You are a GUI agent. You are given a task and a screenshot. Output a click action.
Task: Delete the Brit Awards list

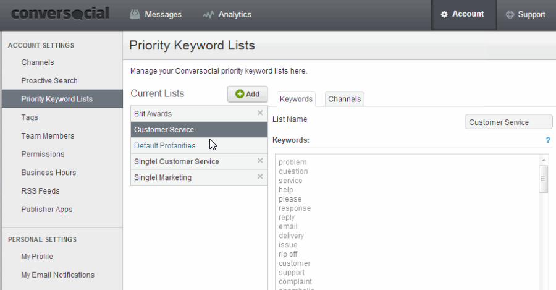260,113
